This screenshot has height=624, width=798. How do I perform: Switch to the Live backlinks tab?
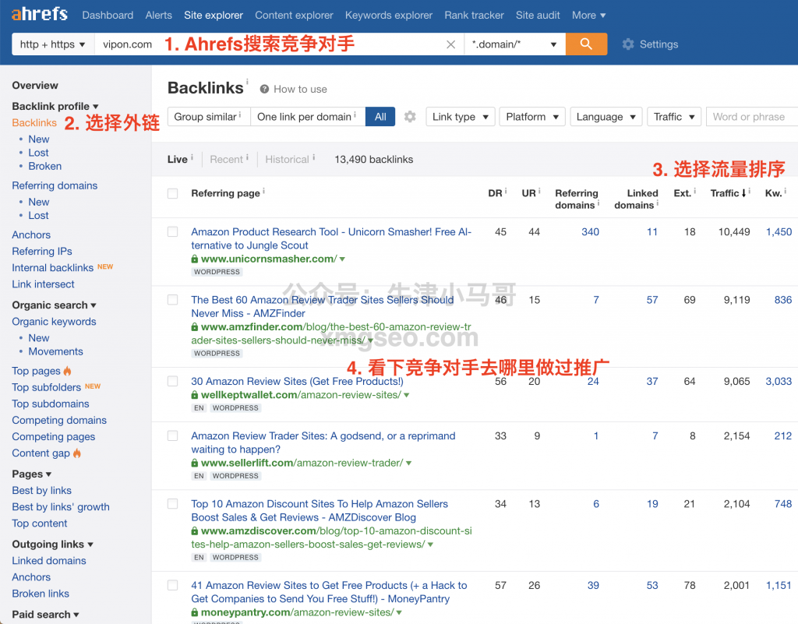177,159
